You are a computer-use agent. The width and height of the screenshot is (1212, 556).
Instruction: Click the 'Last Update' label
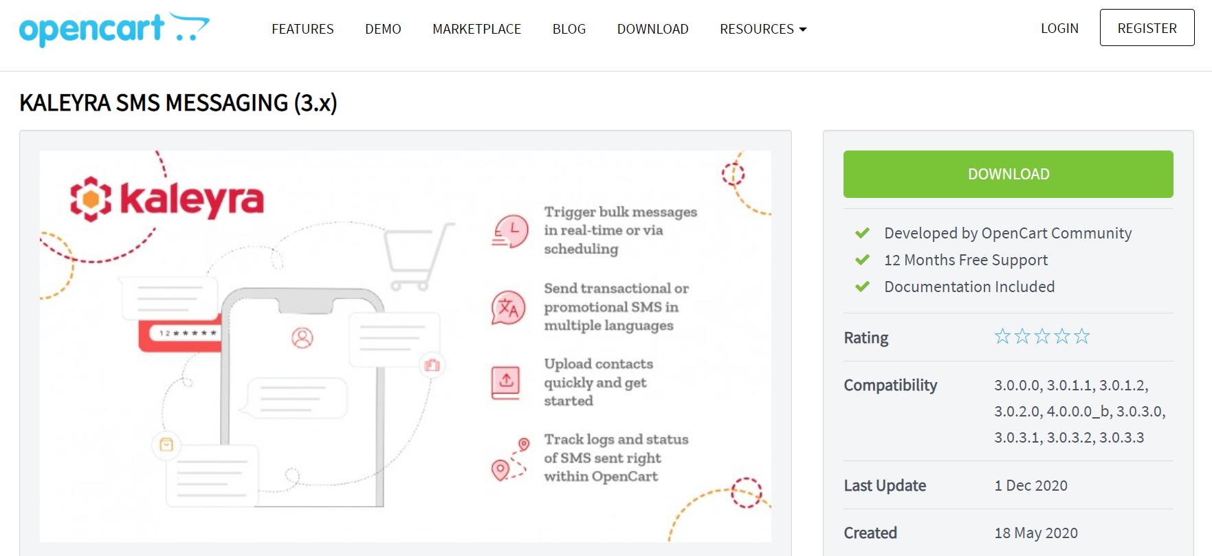coord(885,485)
